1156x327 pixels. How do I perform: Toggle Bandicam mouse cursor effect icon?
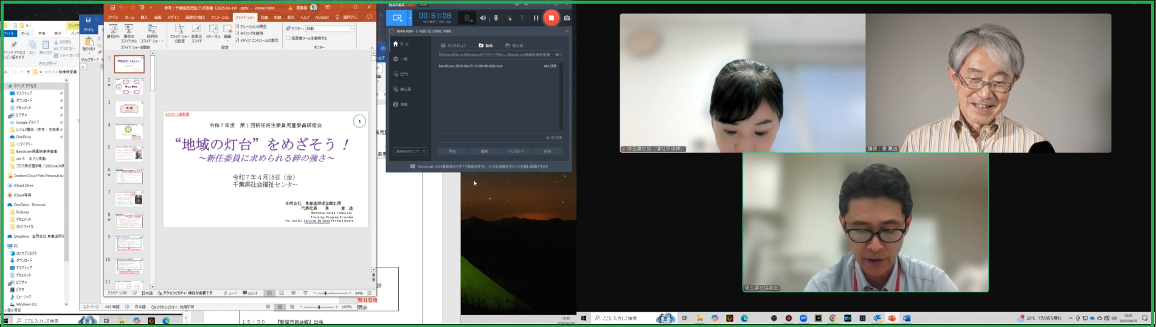click(x=510, y=18)
